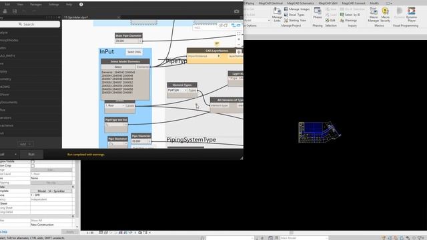Image resolution: width=427 pixels, height=240 pixels.
Task: Expand MEPover library category
Action: [5, 95]
